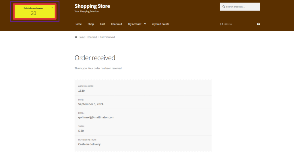The width and height of the screenshot is (294, 156).
Task: Open the Home menu item
Action: point(78,24)
